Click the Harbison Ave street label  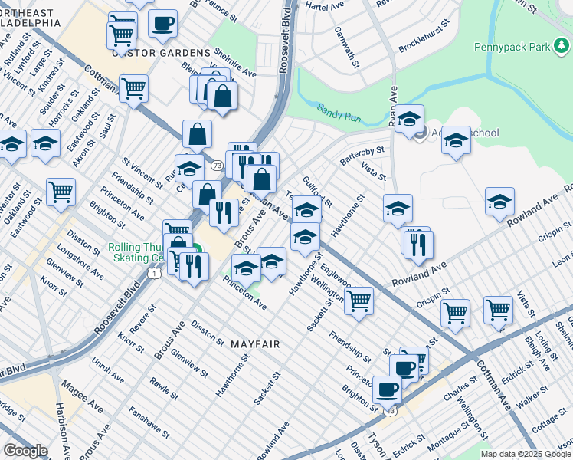pyautogui.click(x=63, y=431)
